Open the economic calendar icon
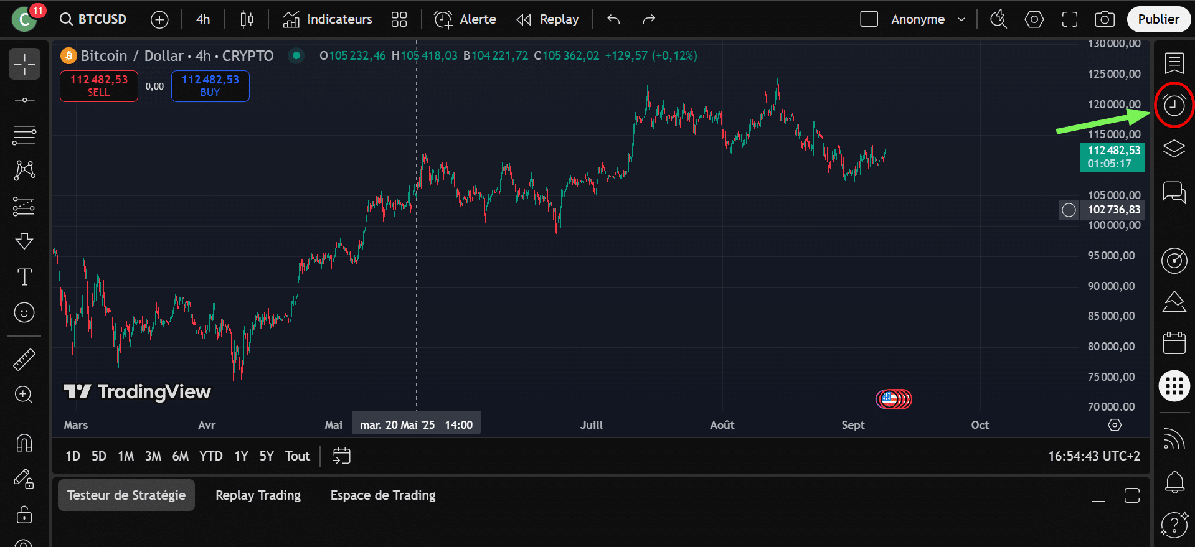This screenshot has width=1195, height=547. [x=1174, y=343]
